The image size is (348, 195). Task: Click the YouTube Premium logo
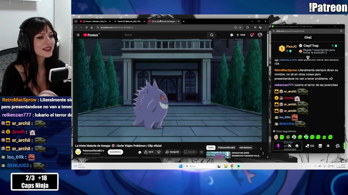pyautogui.click(x=91, y=35)
